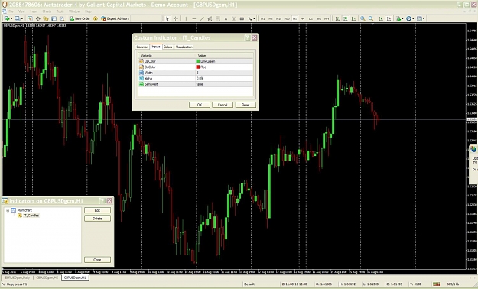Set timeframe to M1
This screenshot has width=478, height=289.
pos(262,18)
